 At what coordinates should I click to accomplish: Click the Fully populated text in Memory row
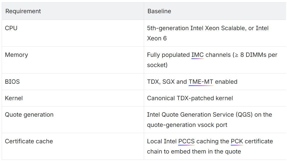coord(168,55)
